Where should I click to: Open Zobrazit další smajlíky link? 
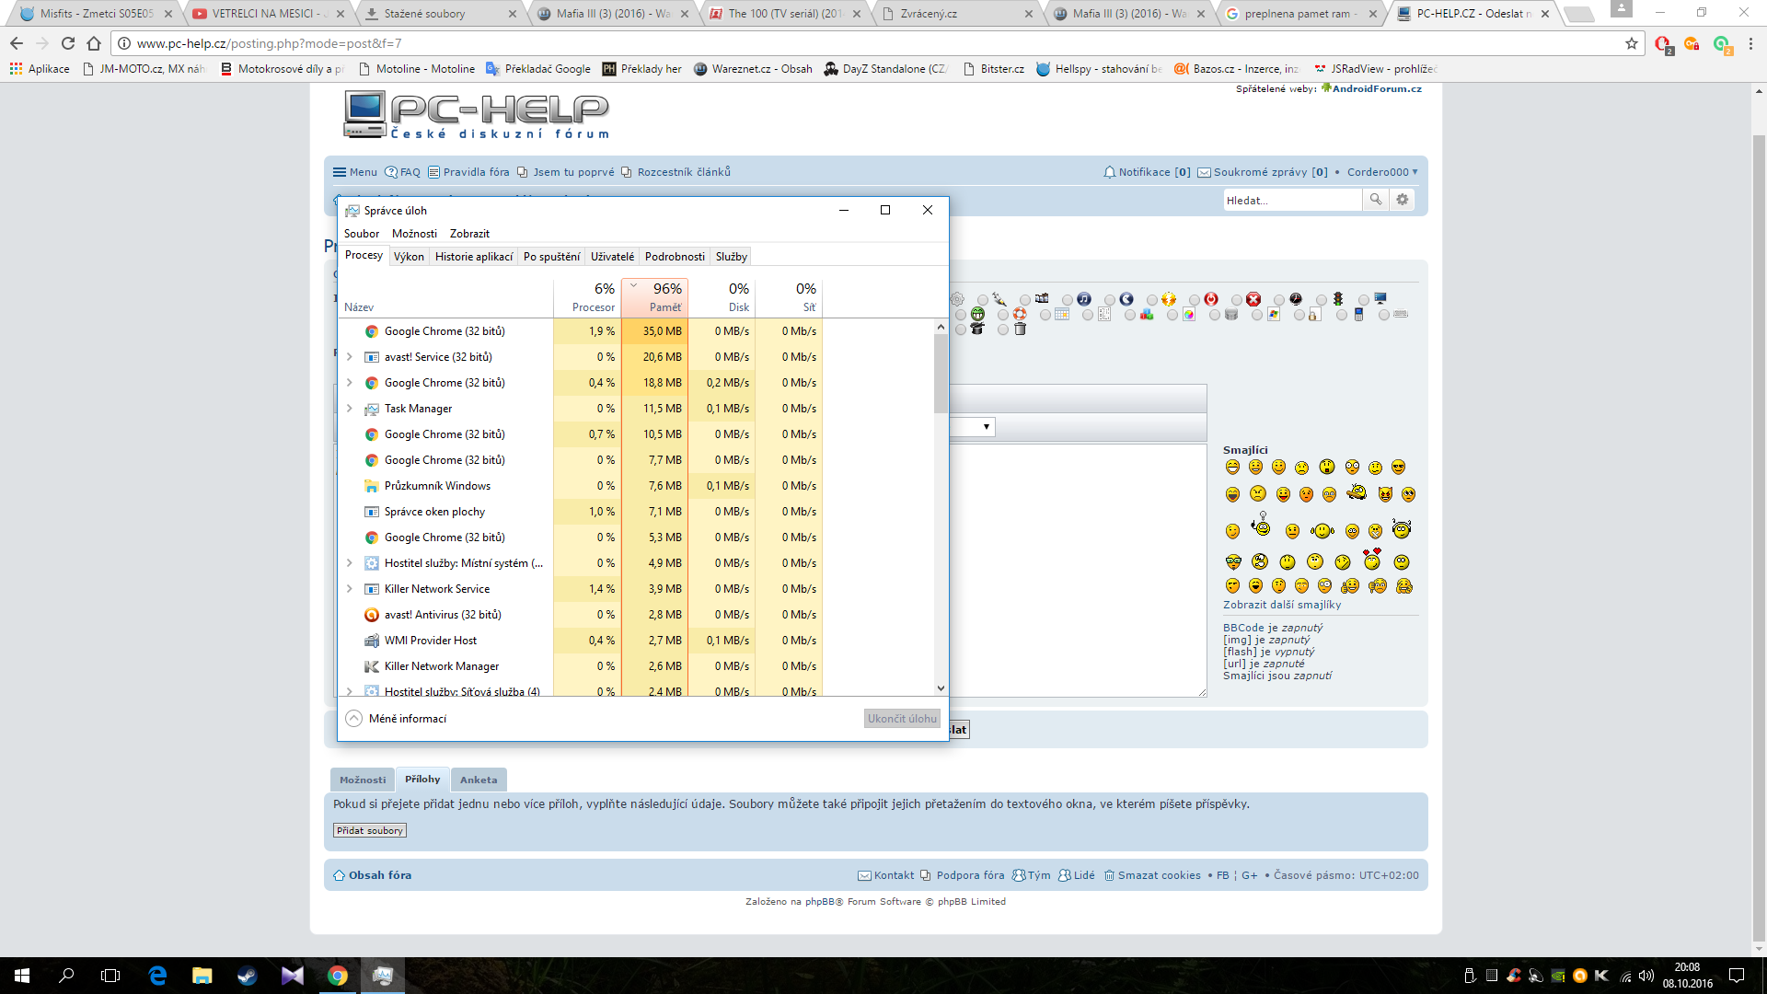coord(1281,605)
